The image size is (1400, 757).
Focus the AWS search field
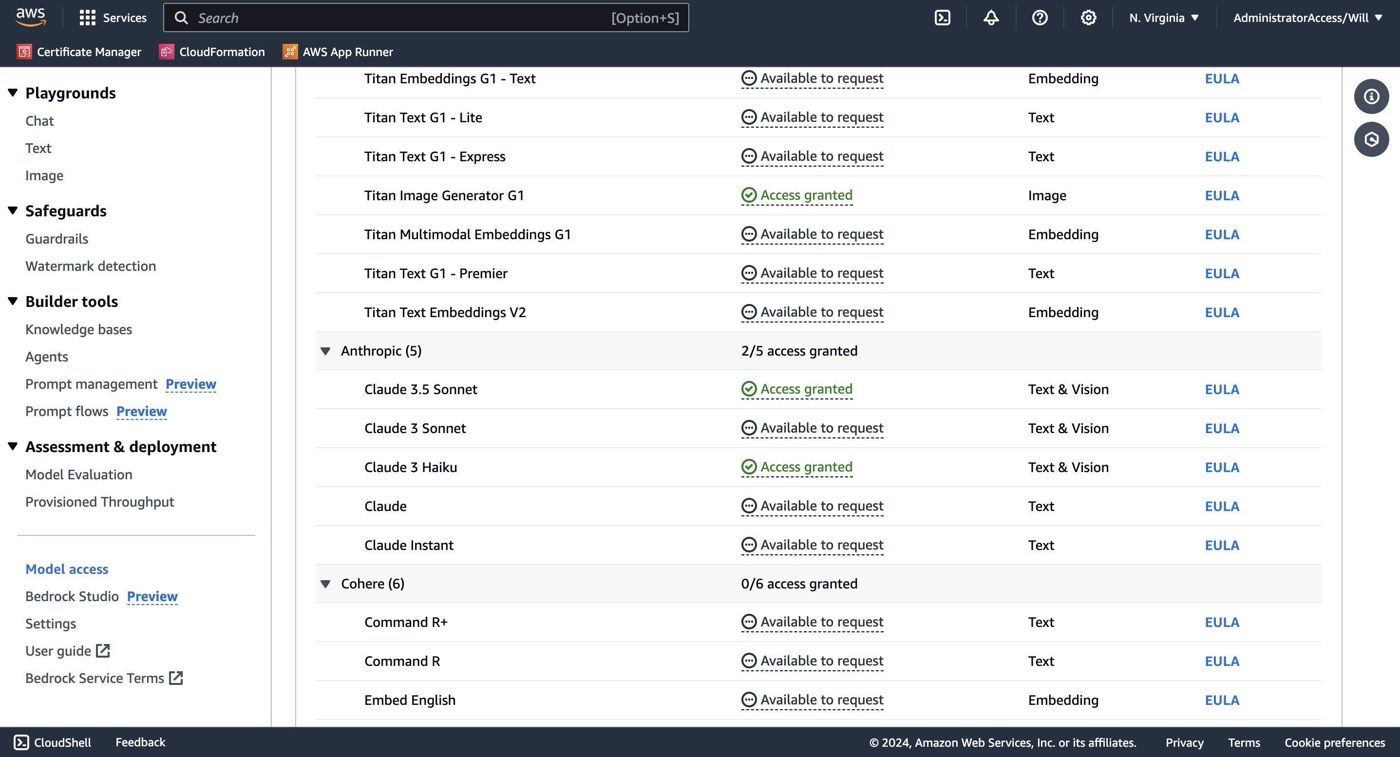426,18
